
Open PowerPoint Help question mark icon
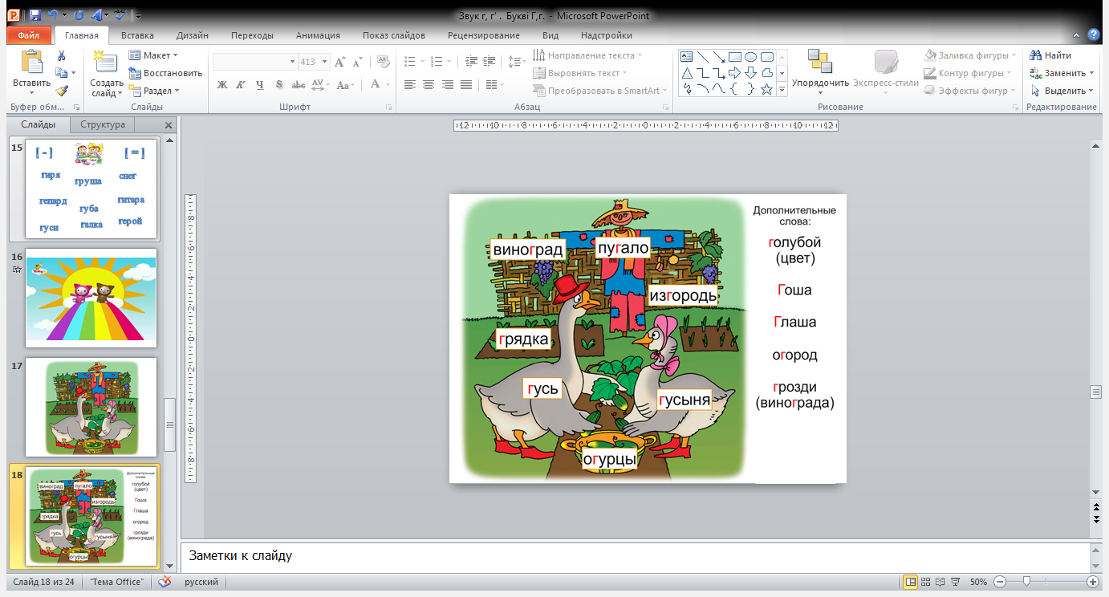(x=1093, y=35)
